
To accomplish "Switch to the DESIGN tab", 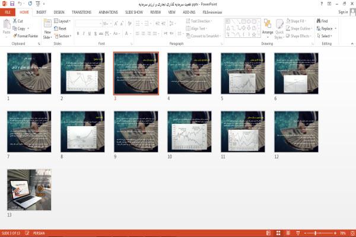I will [59, 12].
